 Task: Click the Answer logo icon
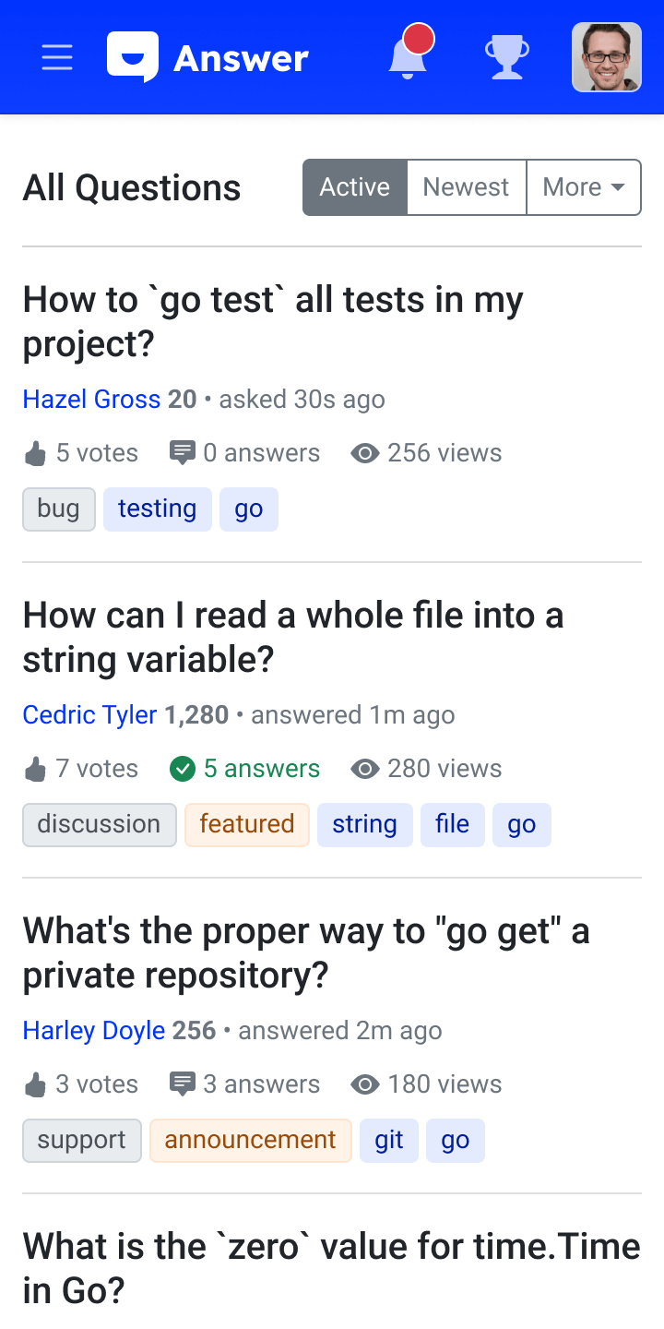[133, 57]
